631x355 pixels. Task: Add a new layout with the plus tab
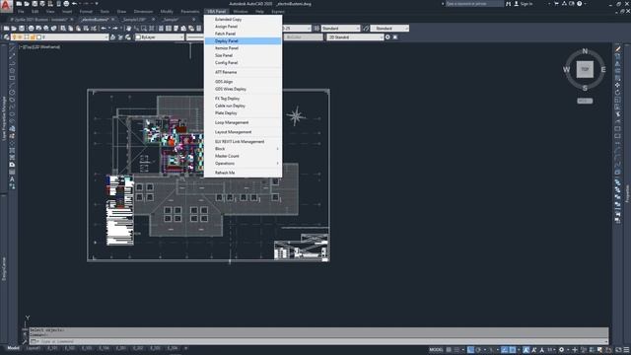tap(186, 348)
